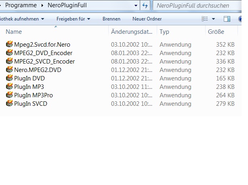Click the NeroPluginFull breadcrumb

point(67,5)
